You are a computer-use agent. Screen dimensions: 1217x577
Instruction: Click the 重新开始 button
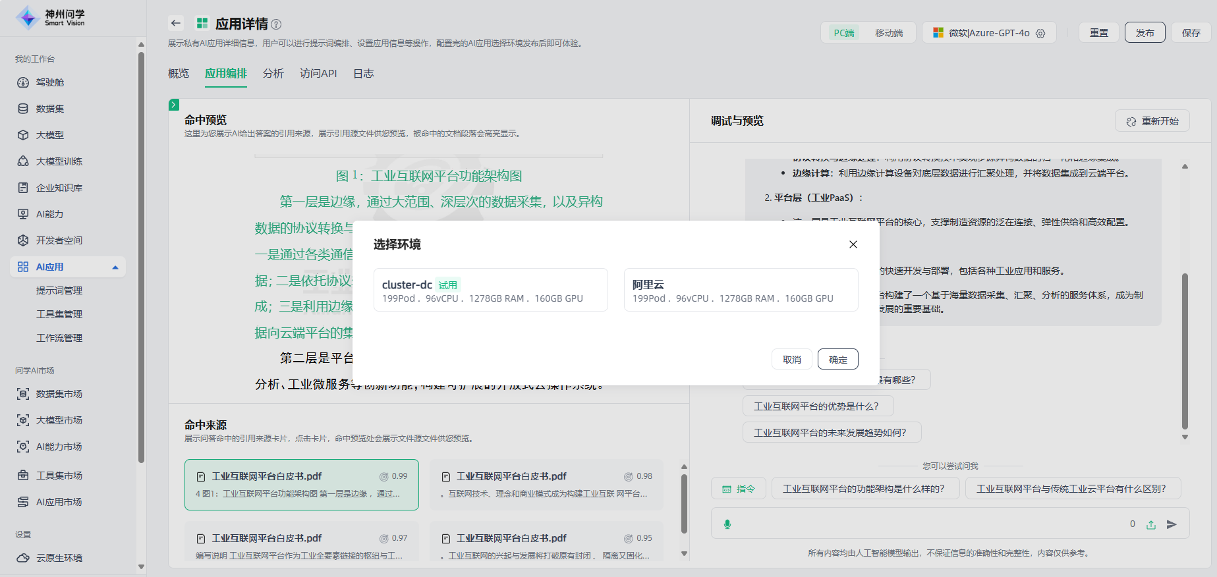click(x=1152, y=121)
